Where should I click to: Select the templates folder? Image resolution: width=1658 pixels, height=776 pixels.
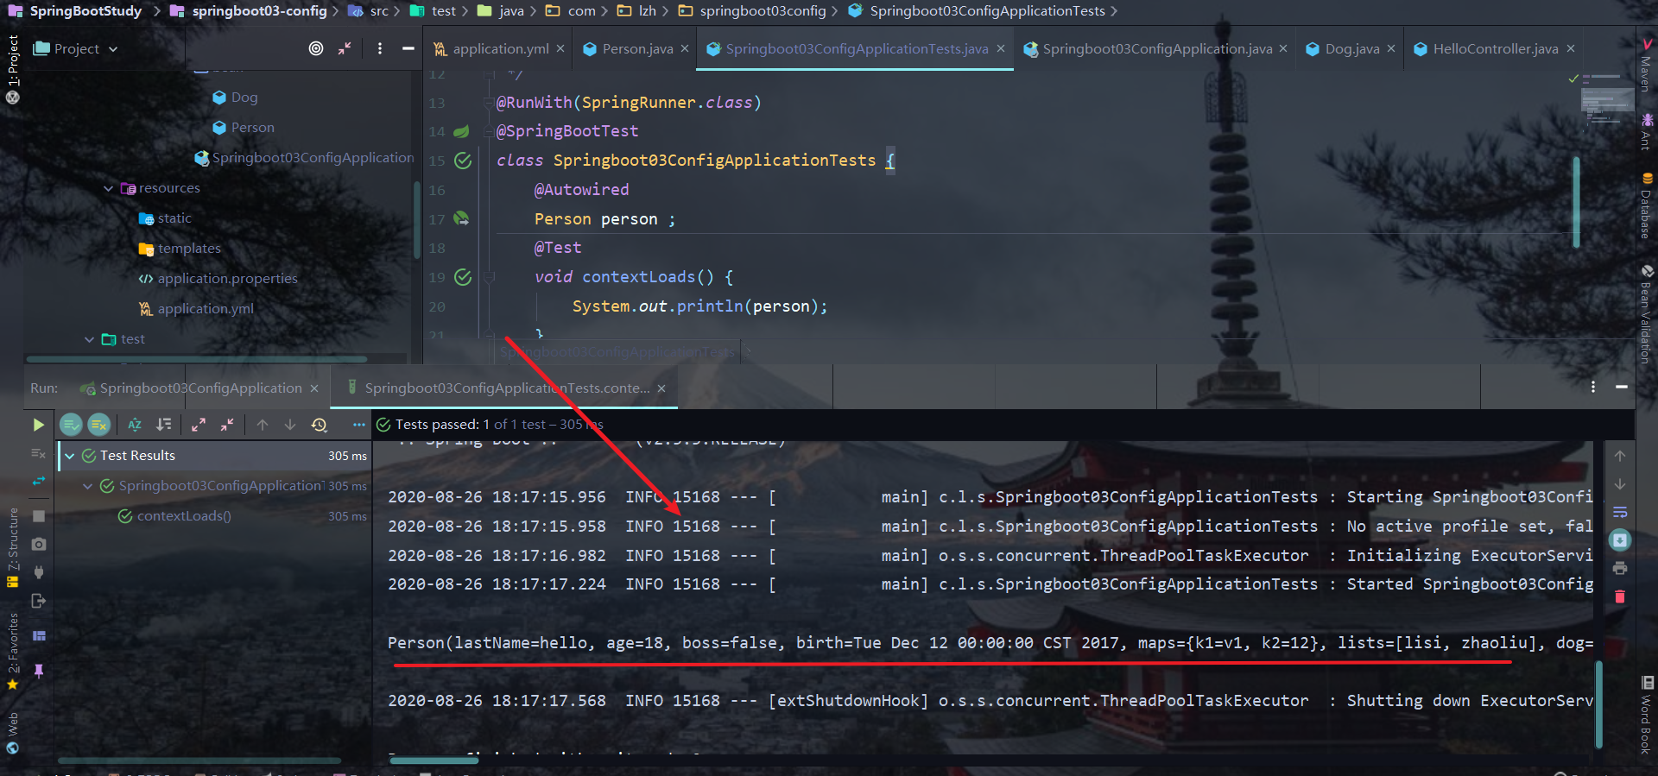[x=189, y=249]
